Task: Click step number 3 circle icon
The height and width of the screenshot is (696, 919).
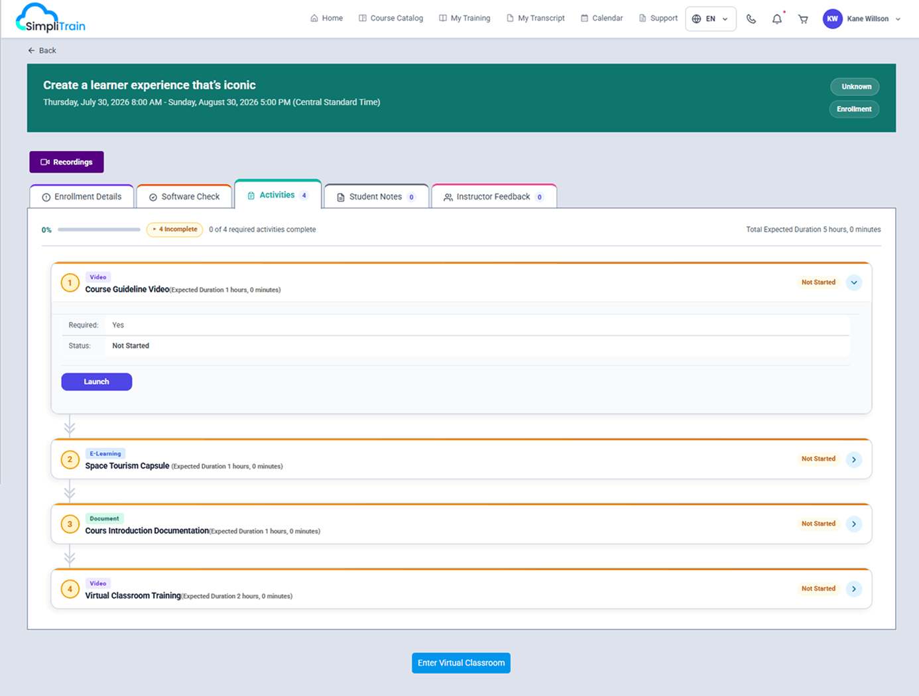Action: coord(70,524)
